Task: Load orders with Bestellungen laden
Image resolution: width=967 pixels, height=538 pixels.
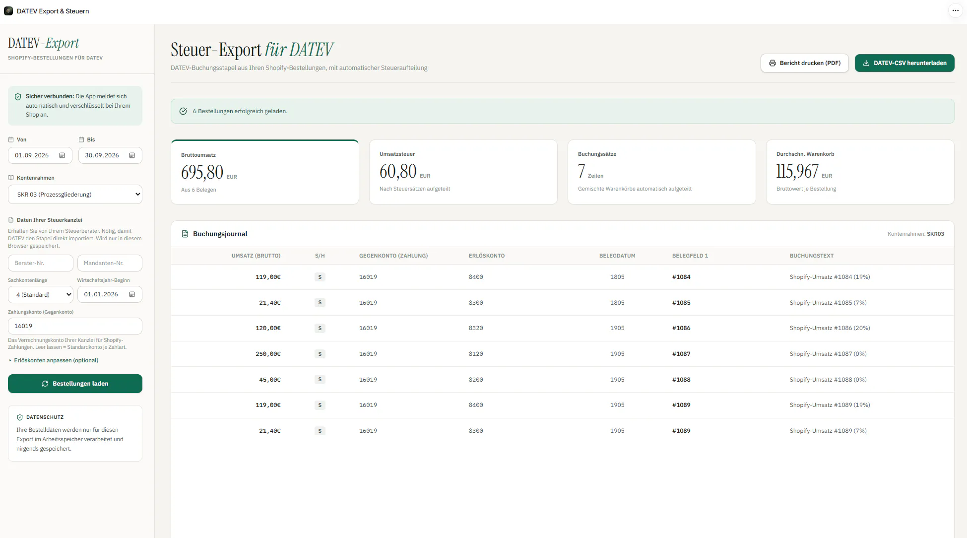Action: pyautogui.click(x=75, y=384)
